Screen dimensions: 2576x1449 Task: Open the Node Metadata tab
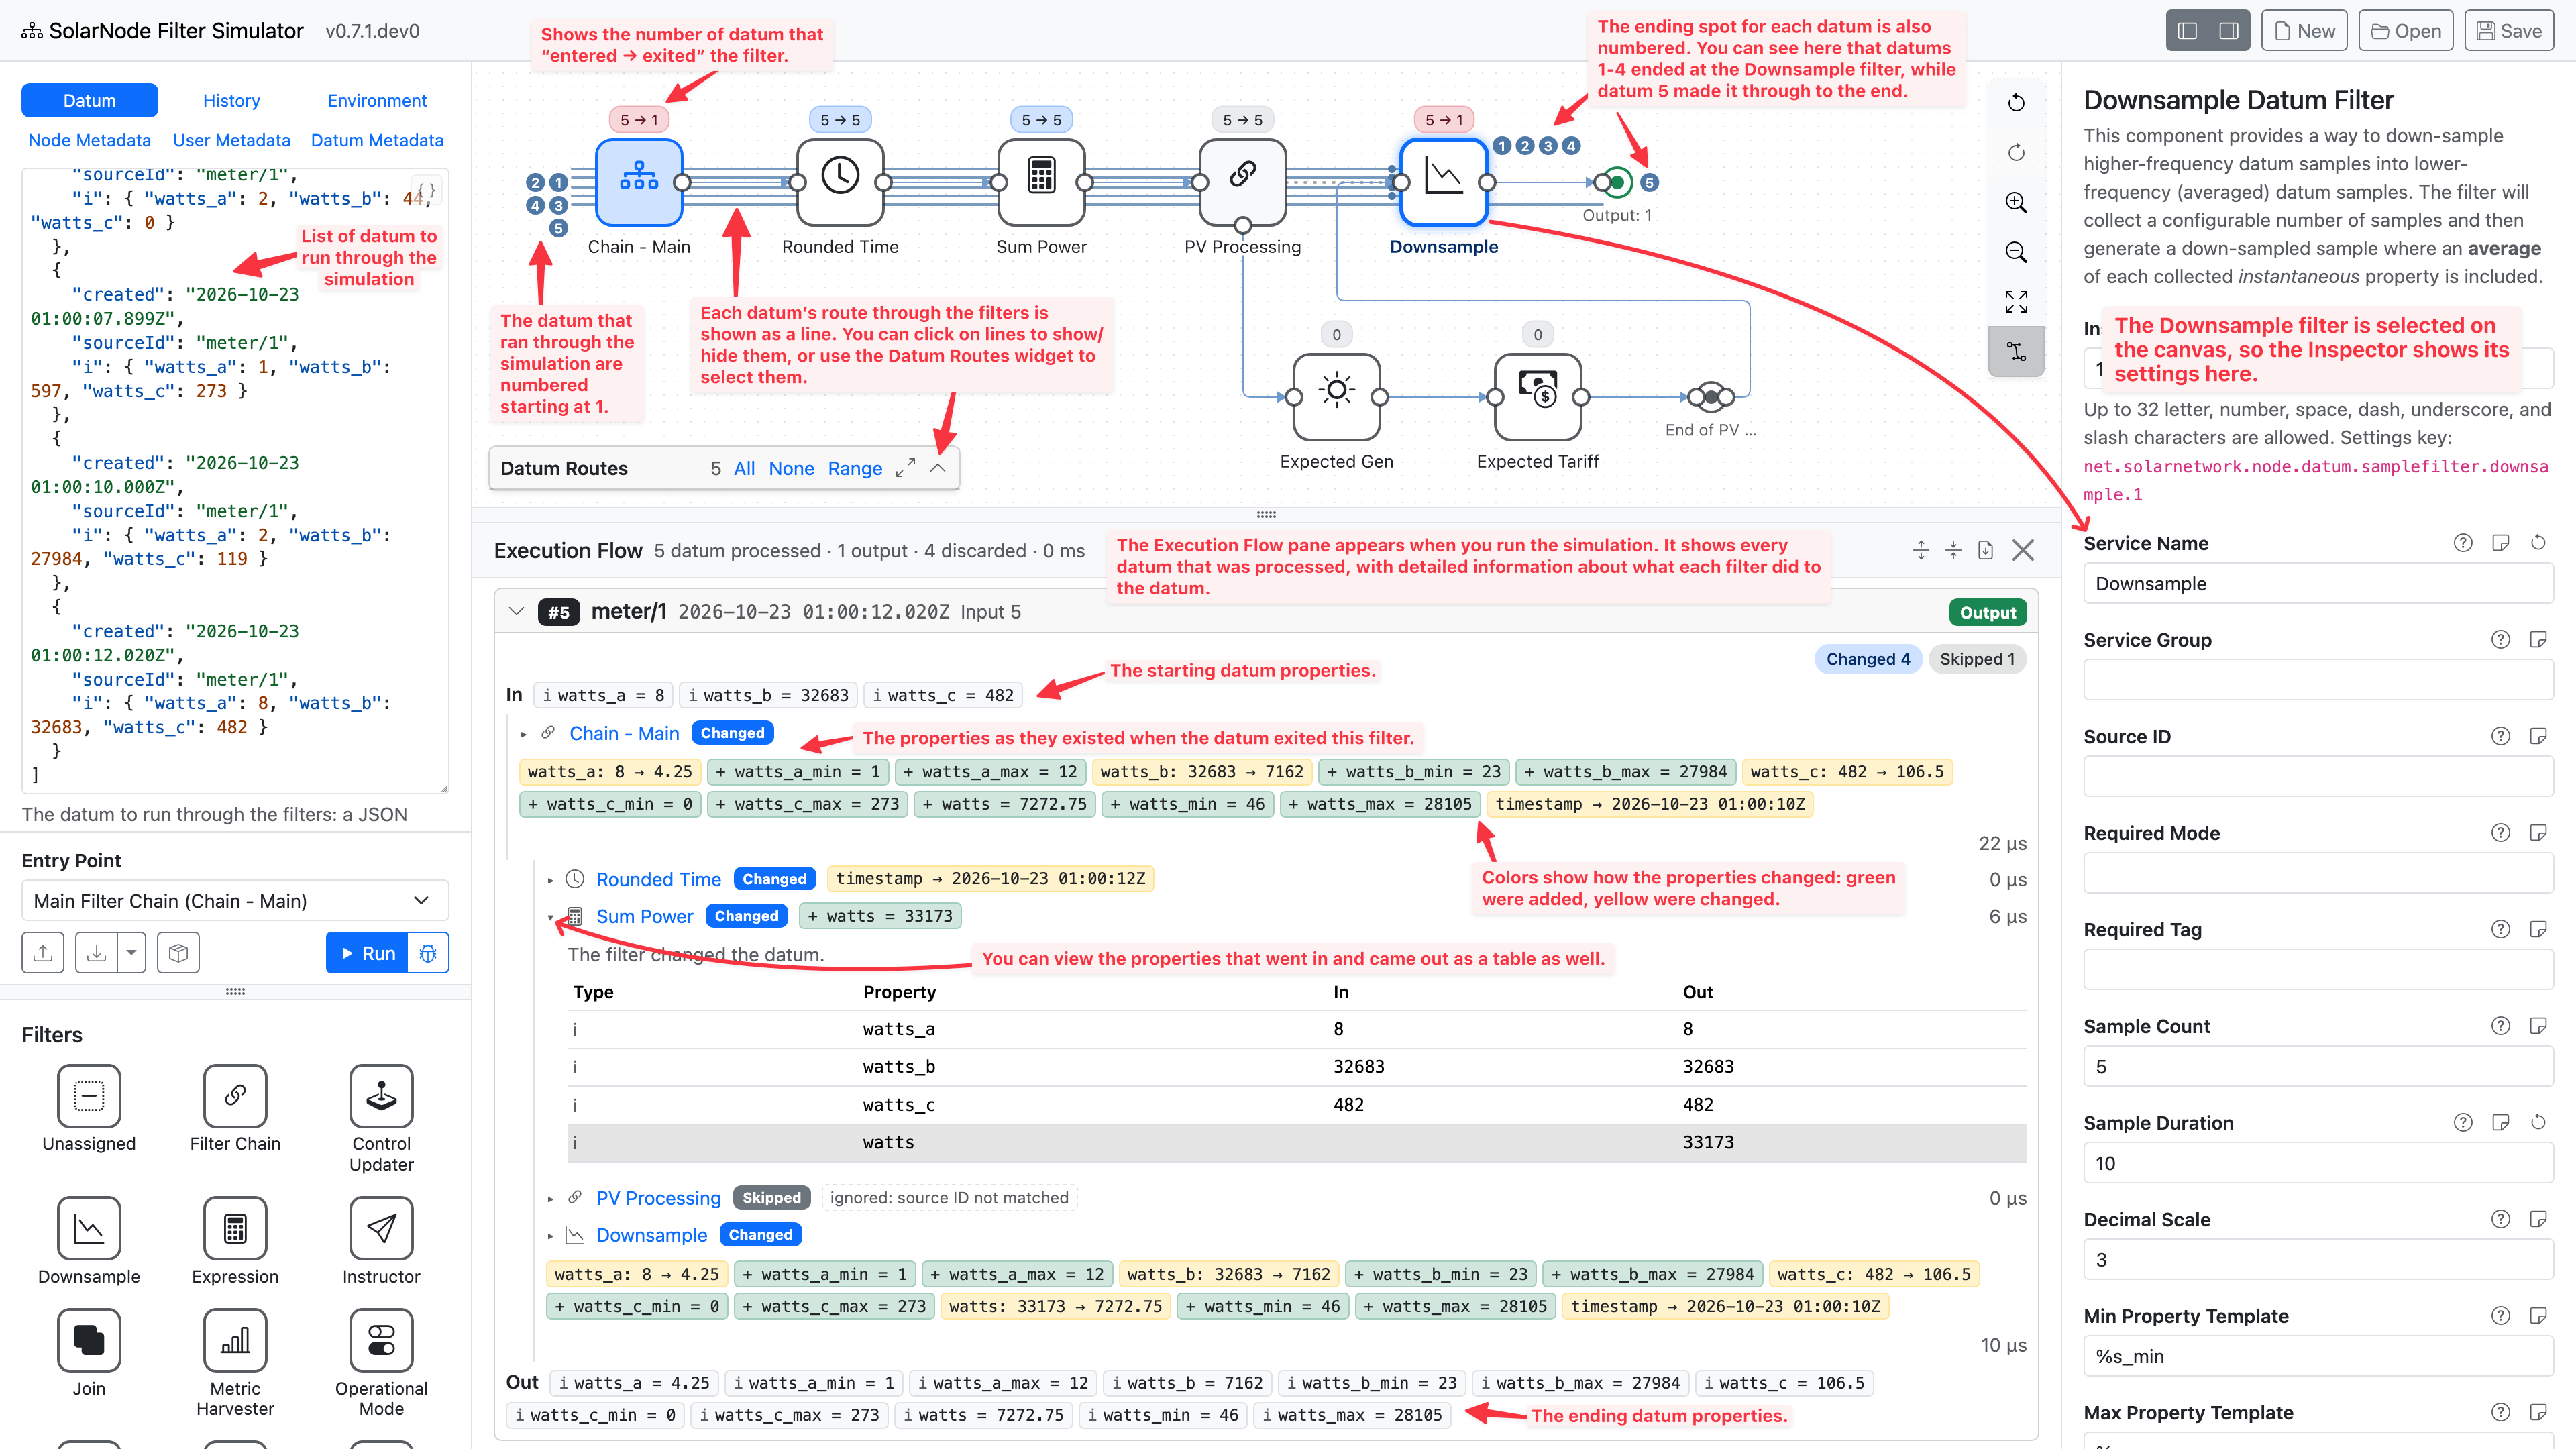pyautogui.click(x=89, y=141)
